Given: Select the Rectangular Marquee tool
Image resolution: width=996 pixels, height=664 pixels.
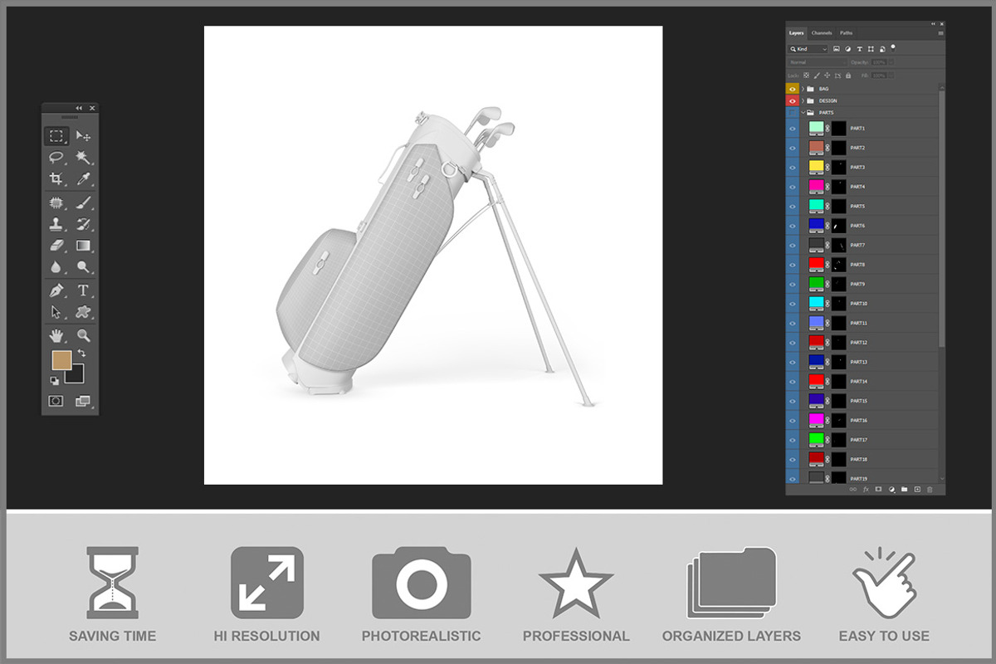Looking at the screenshot, I should 56,136.
